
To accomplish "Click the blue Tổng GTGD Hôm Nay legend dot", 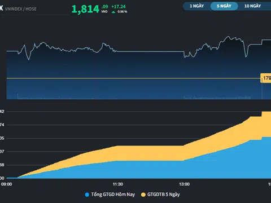I will [87, 195].
